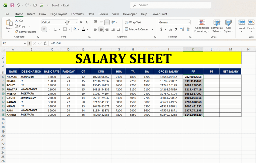Open the Developer tab
Image resolution: width=256 pixels, height=163 pixels.
pyautogui.click(x=130, y=14)
